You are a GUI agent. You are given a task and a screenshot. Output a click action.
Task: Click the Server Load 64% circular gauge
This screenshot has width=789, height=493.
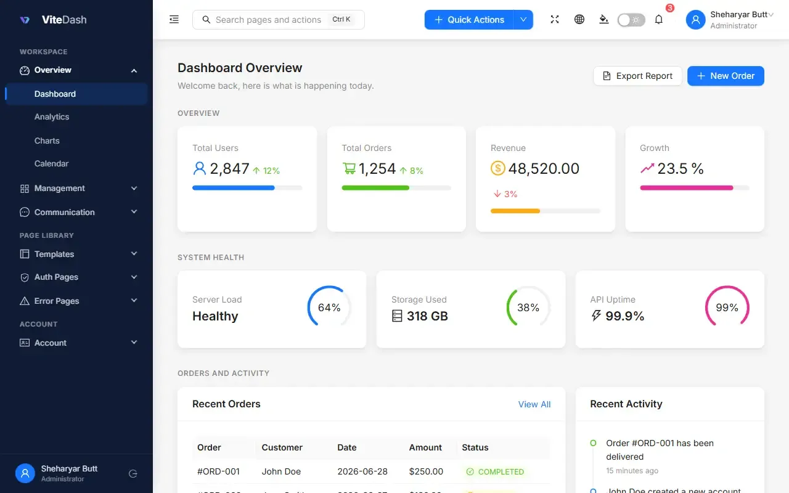pyautogui.click(x=329, y=308)
